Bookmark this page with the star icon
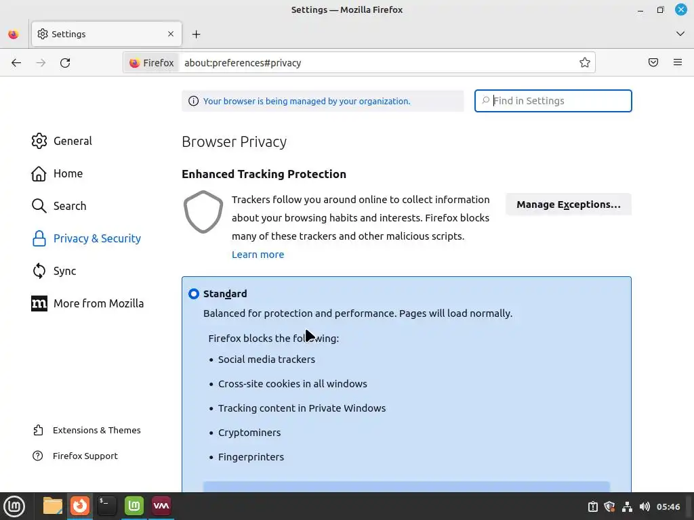The image size is (694, 520). click(585, 62)
